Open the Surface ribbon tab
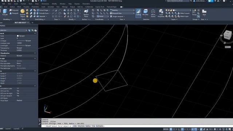This screenshot has width=233, height=131. (x=12, y=7)
